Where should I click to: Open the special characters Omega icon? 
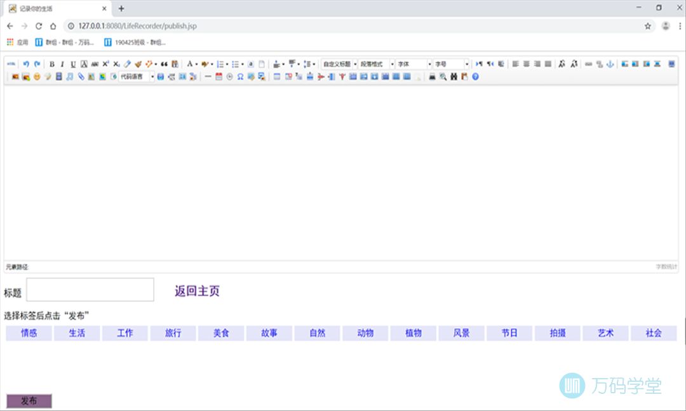point(240,77)
